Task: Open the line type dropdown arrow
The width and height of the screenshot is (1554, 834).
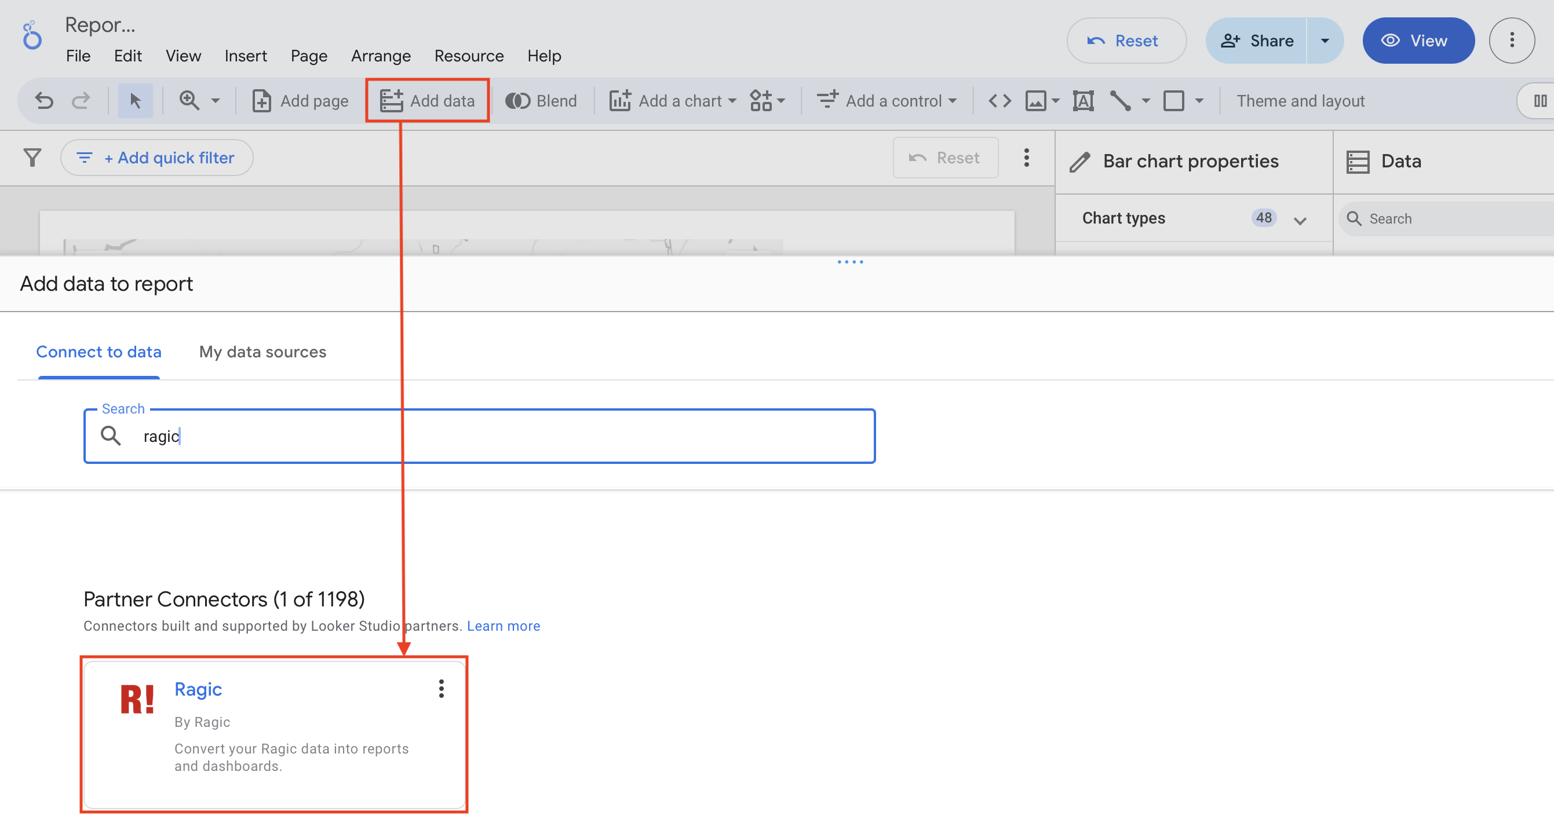Action: (x=1146, y=101)
